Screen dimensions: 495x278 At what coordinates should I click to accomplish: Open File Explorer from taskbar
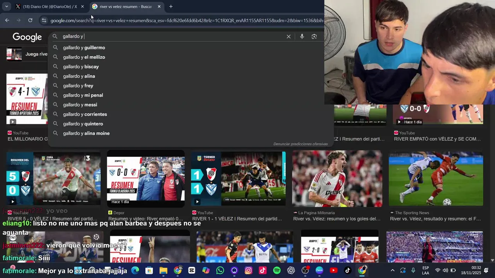(x=163, y=270)
